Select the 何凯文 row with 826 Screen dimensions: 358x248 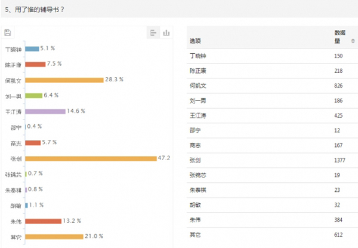pos(272,85)
